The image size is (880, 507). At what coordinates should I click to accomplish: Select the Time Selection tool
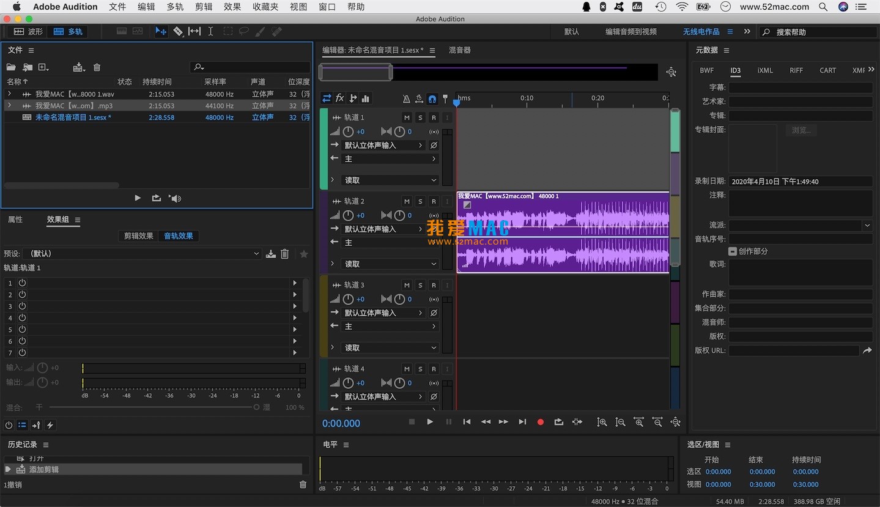210,31
